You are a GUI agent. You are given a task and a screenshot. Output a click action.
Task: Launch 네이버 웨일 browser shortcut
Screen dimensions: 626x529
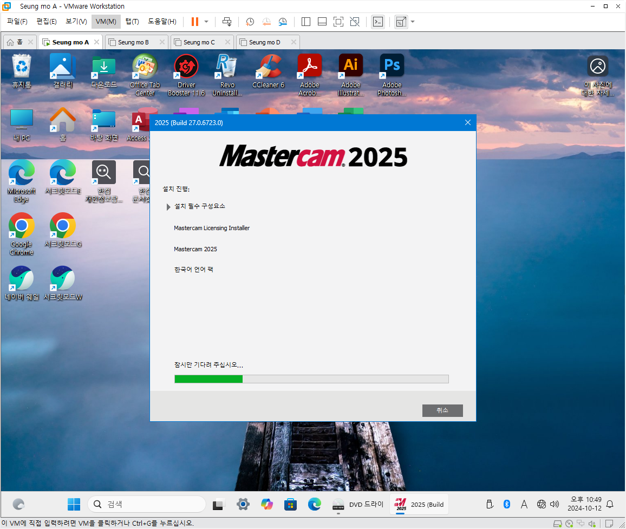point(22,283)
